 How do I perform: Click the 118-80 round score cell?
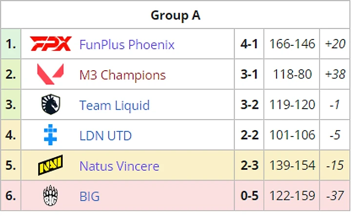click(x=293, y=75)
